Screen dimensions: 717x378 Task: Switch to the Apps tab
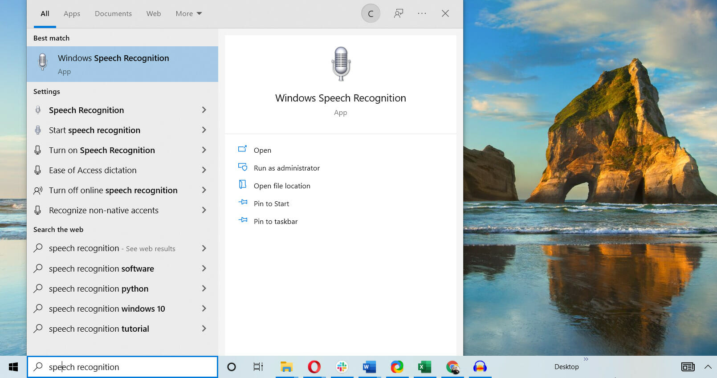[72, 14]
